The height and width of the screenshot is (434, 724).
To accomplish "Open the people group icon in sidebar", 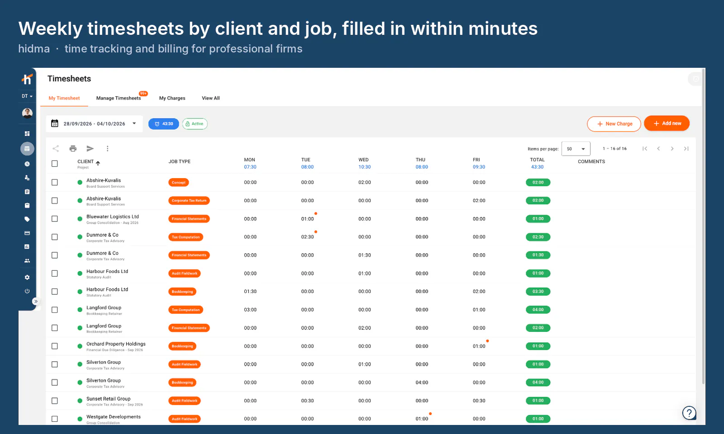I will point(27,260).
